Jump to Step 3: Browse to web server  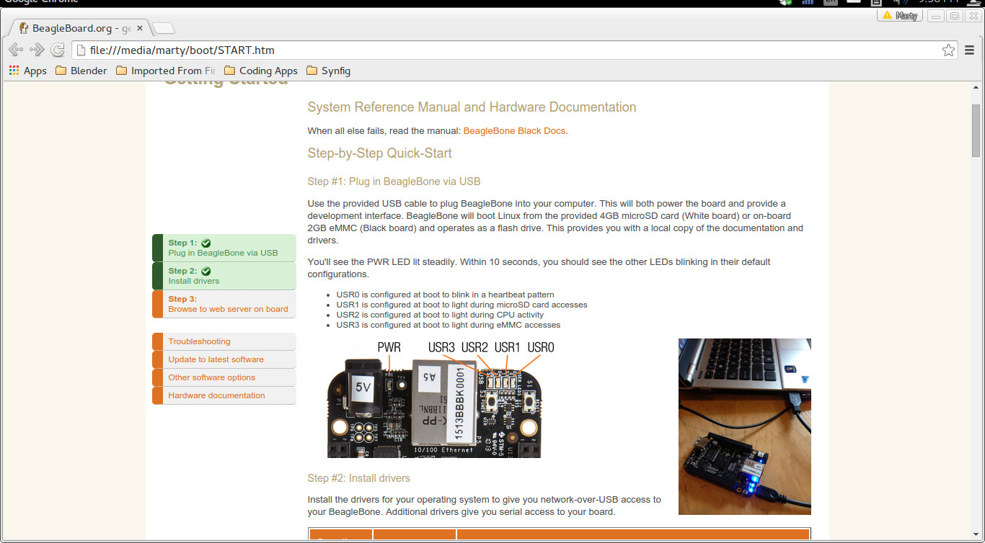[224, 304]
